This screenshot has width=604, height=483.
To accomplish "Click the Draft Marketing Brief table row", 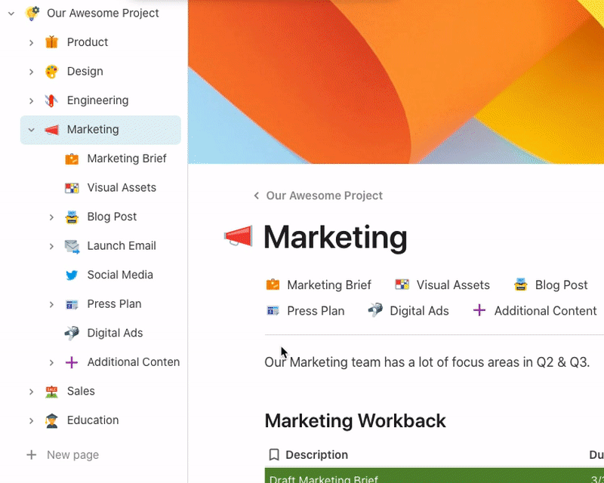I will [x=434, y=476].
